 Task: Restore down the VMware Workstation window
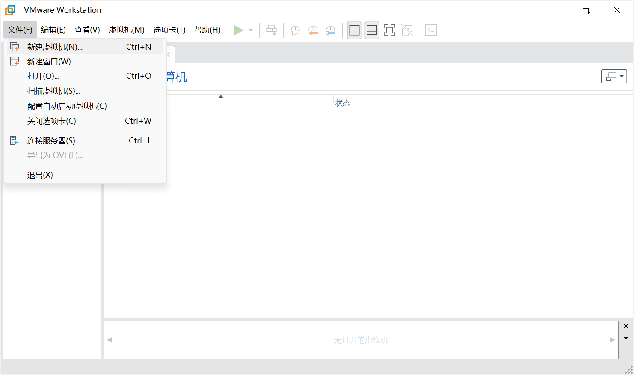coord(586,10)
